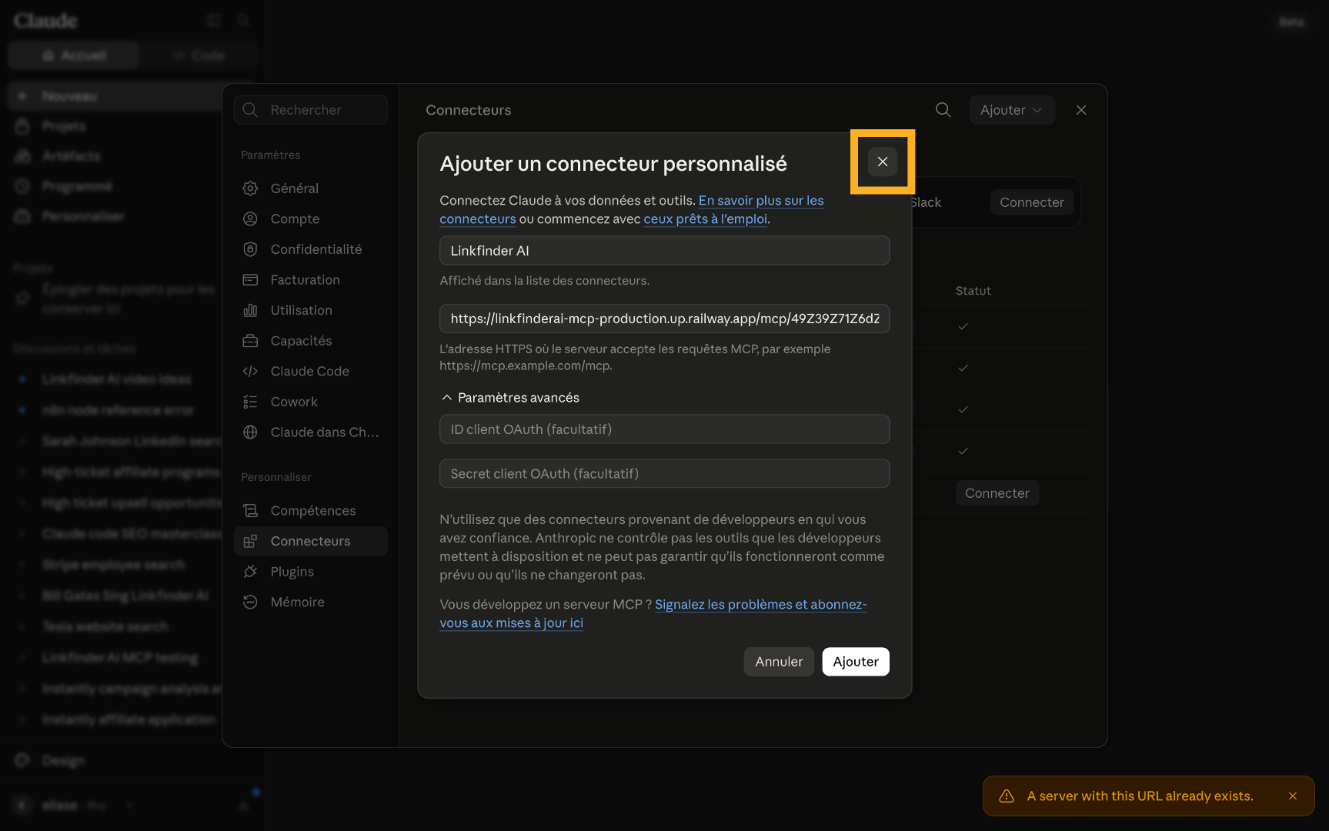Open Claude Code settings
This screenshot has width=1329, height=831.
click(311, 371)
